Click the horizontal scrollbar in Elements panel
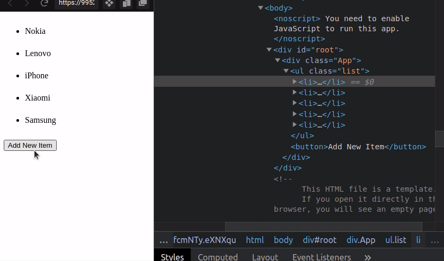Screen dimensions: 444x261 click(323, 227)
